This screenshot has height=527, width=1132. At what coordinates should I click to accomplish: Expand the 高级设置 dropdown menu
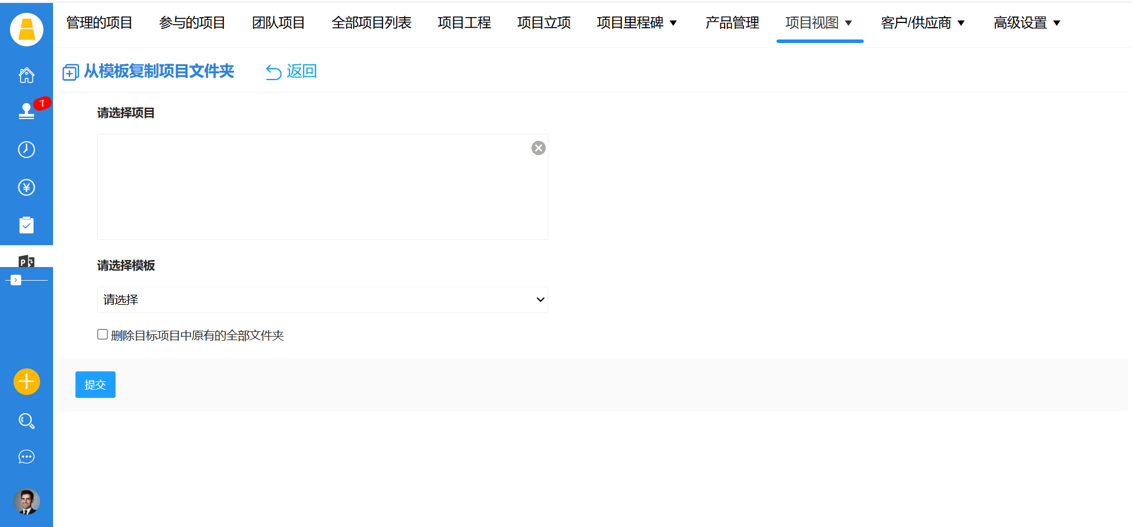(x=1026, y=23)
